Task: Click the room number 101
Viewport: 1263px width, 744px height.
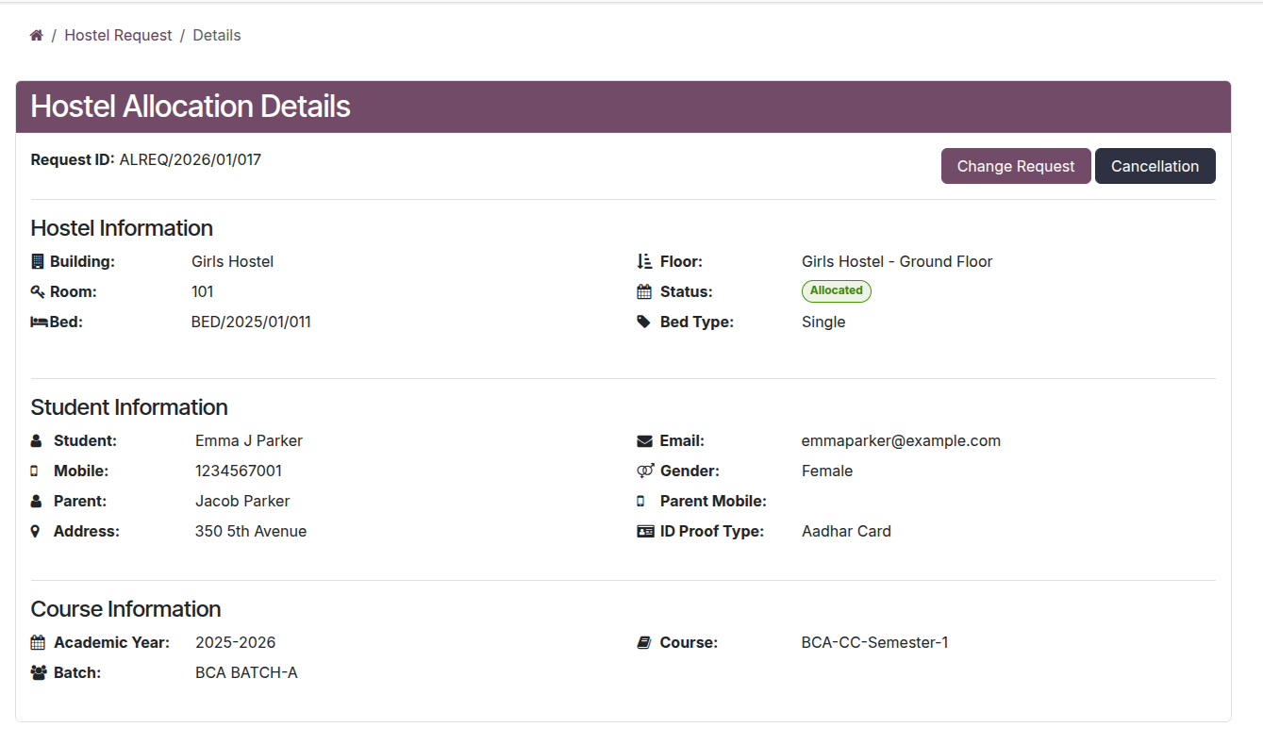Action: coord(203,292)
